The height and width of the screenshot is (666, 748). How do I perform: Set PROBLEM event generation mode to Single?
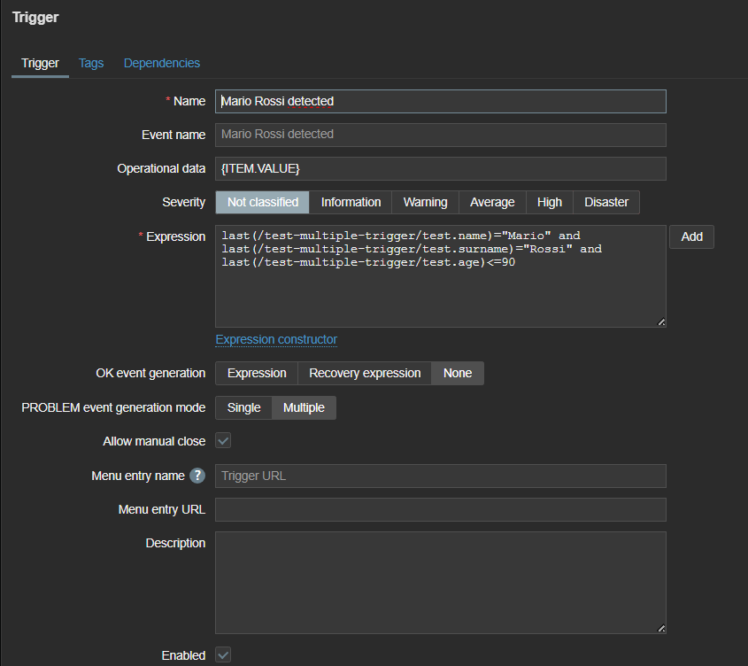click(243, 407)
